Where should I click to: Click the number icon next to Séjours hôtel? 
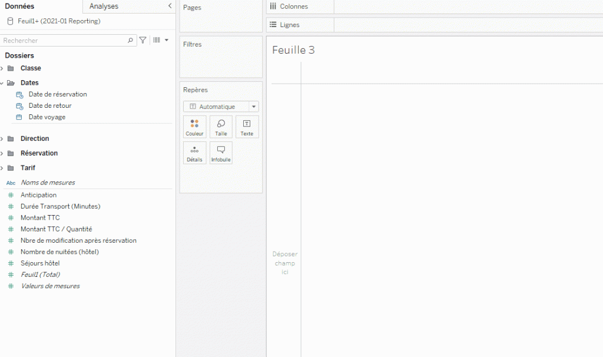coord(11,263)
